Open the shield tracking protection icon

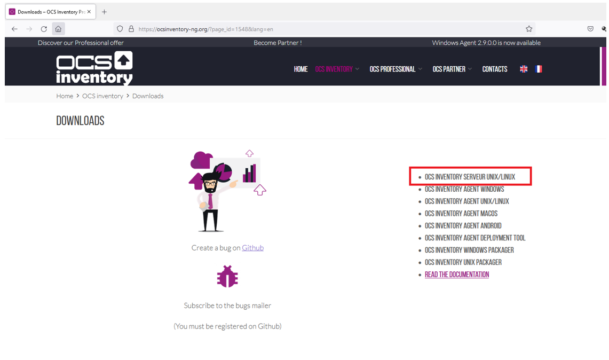click(x=120, y=29)
